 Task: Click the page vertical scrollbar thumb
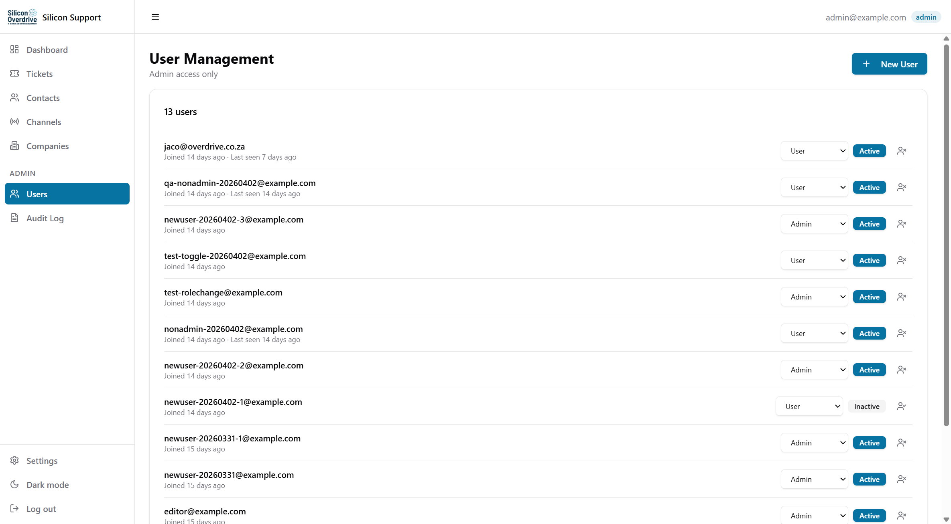tap(946, 235)
